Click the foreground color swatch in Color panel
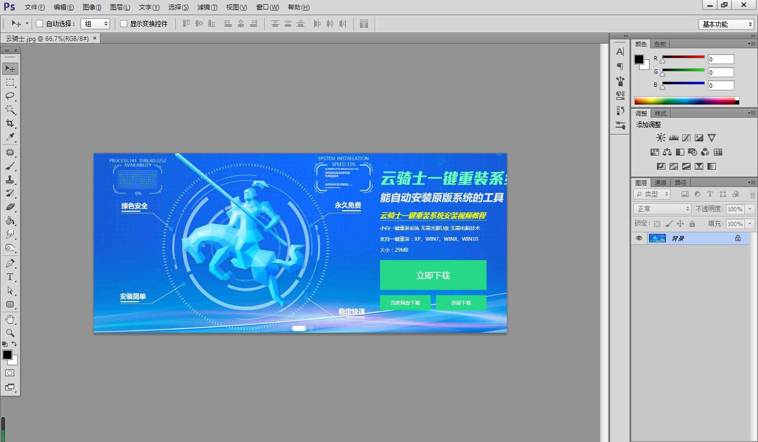The image size is (758, 442). 639,59
